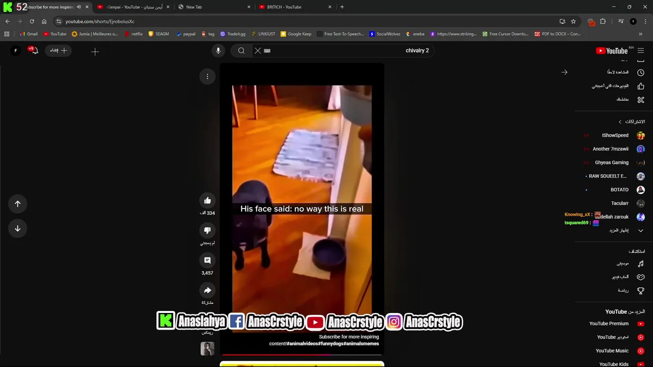This screenshot has height=367, width=653.
Task: Like the short with the thumbs-up icon
Action: (x=207, y=200)
